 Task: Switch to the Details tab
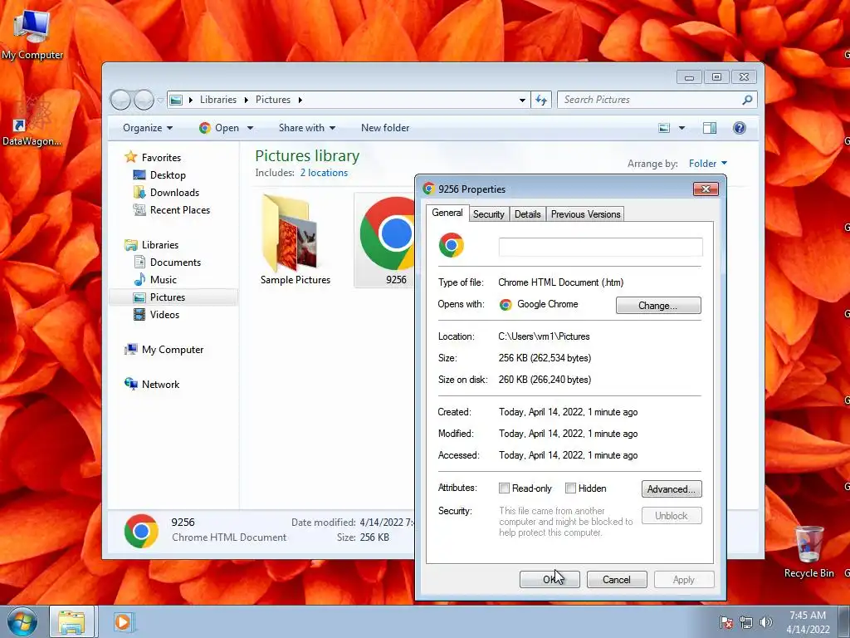527,214
